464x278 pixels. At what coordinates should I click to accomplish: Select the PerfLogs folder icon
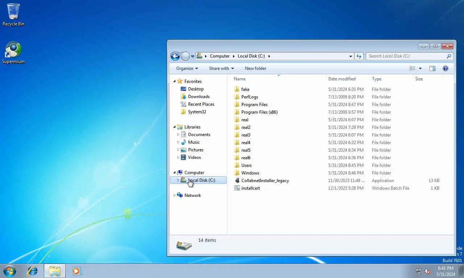click(237, 97)
